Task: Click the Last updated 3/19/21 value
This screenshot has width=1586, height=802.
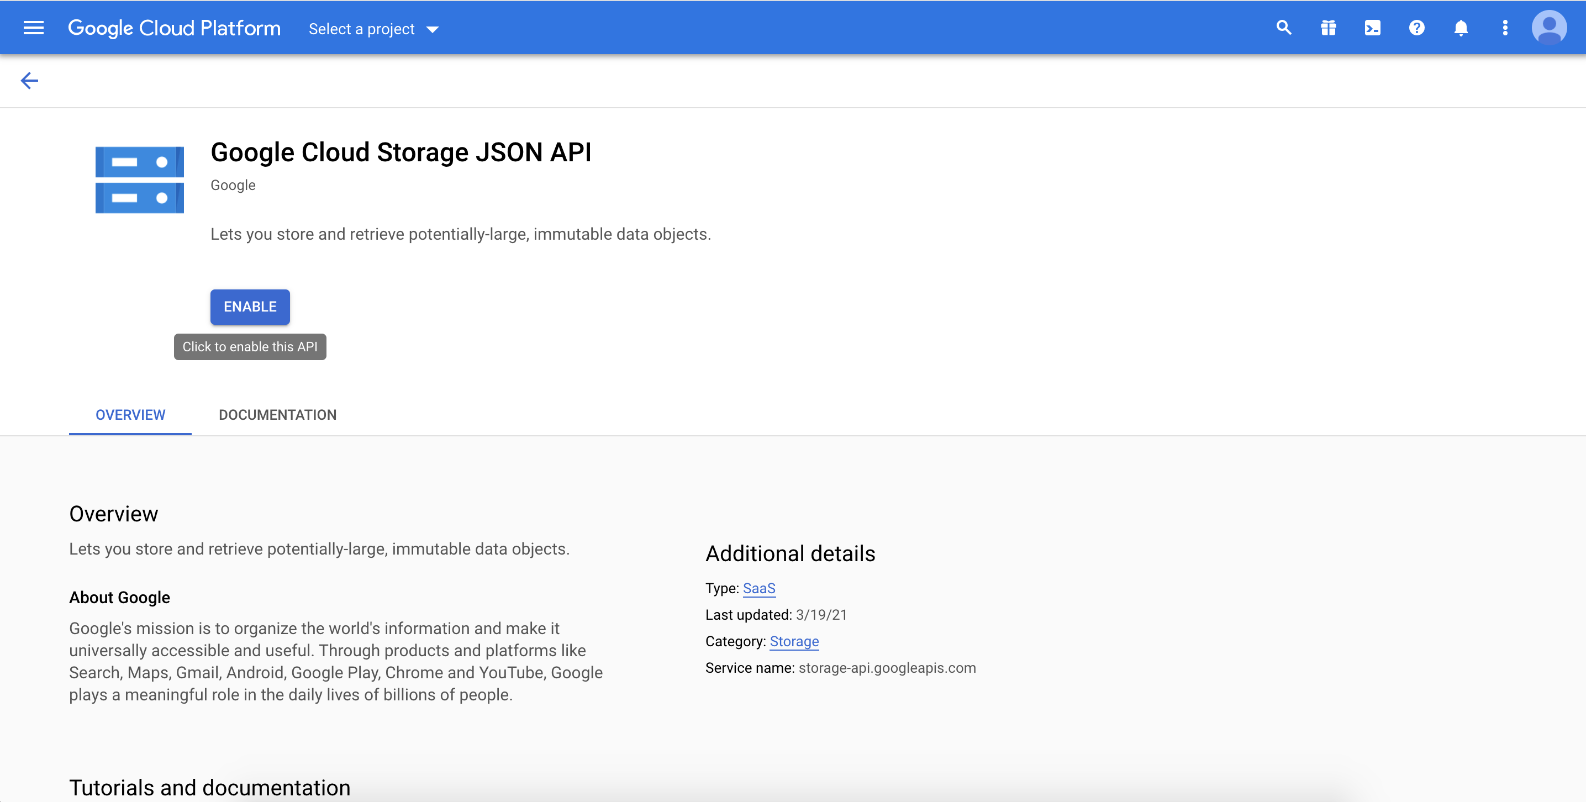Action: (x=821, y=615)
